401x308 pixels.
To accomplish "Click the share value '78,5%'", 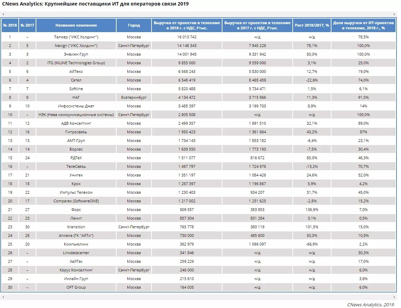I will coord(363,37).
